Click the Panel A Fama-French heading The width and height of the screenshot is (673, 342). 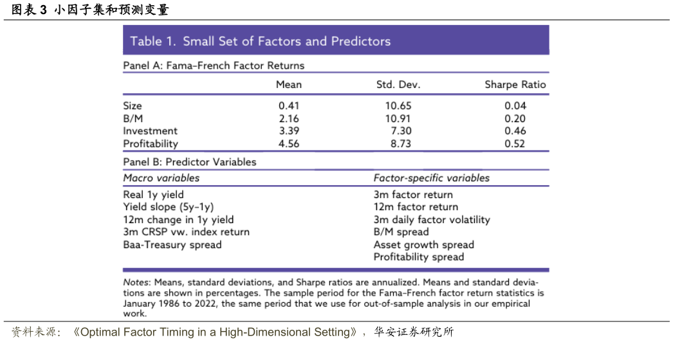click(214, 66)
